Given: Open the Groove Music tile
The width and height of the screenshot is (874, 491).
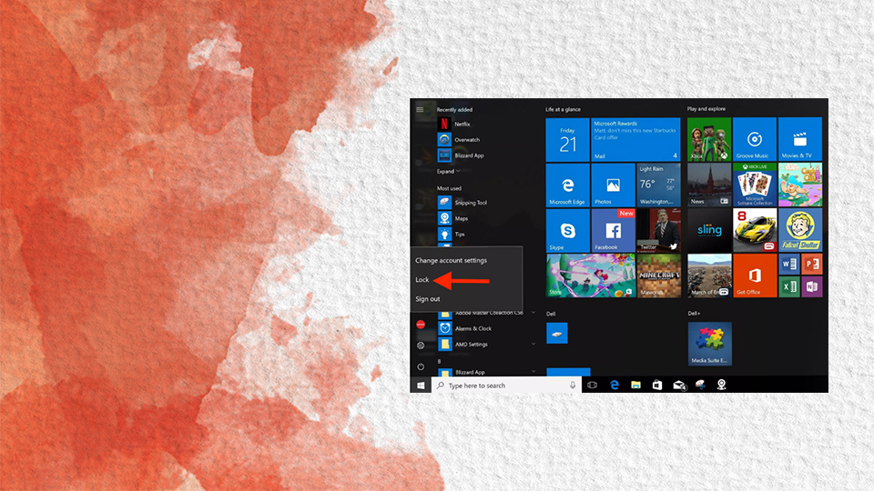Looking at the screenshot, I should [754, 139].
